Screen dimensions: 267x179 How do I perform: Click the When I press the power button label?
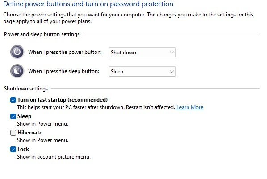pos(65,52)
